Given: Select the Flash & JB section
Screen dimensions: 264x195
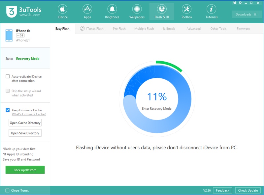Looking at the screenshot, I should pos(162,12).
